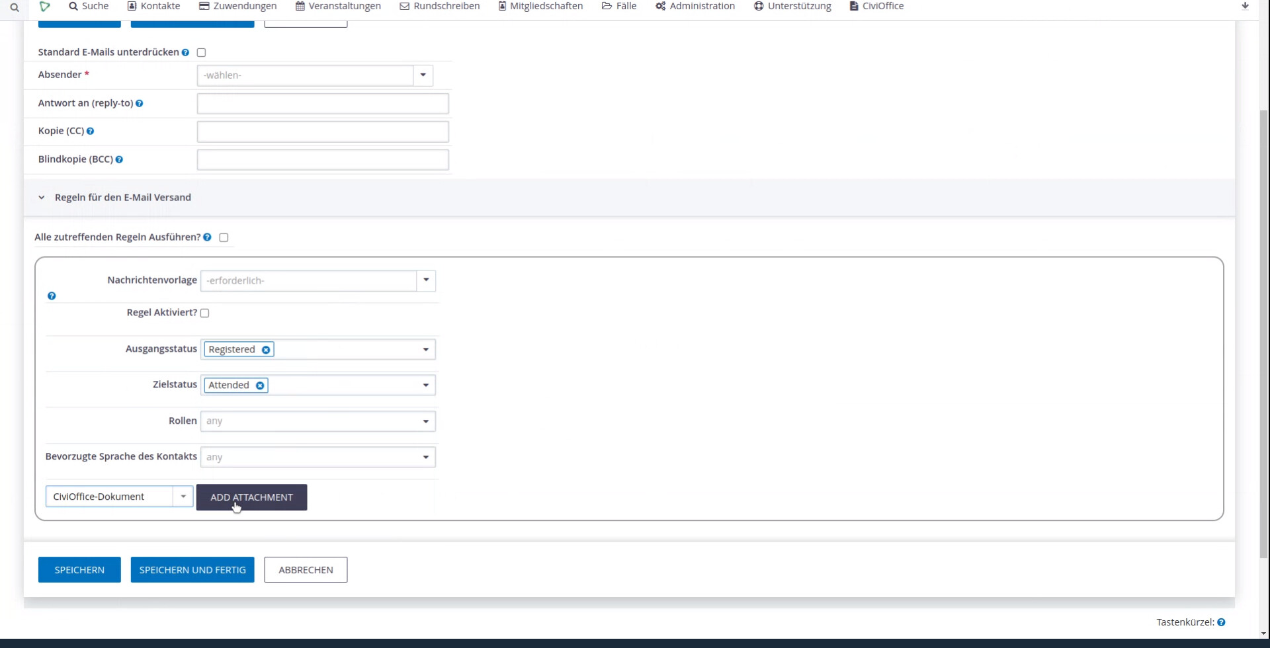
Task: Open the Rundschreiben menu
Action: click(440, 6)
